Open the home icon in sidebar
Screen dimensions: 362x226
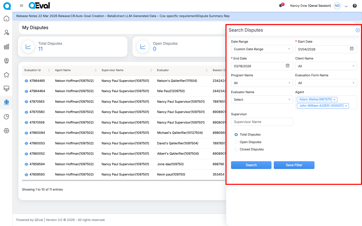point(7,19)
